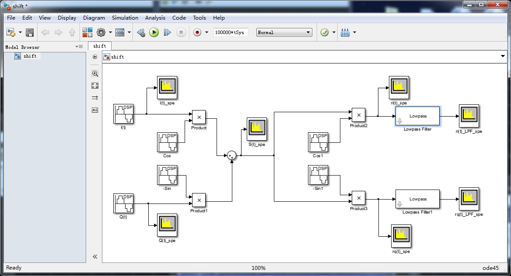This screenshot has width=511, height=276.
Task: Click the Step Back toolbar icon
Action: tap(141, 32)
